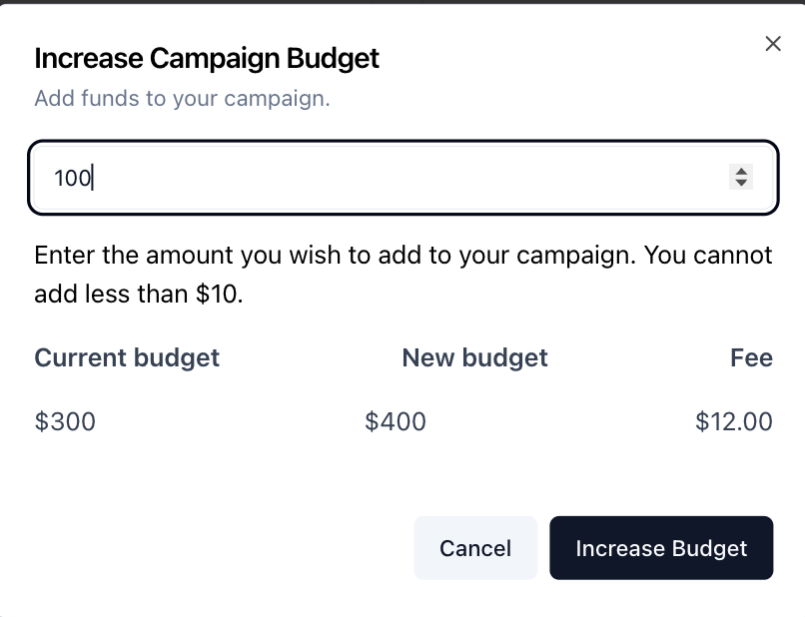Click the $400 new budget value
805x617 pixels.
[x=396, y=421]
